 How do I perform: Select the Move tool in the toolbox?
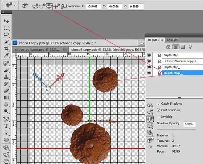coord(6,21)
